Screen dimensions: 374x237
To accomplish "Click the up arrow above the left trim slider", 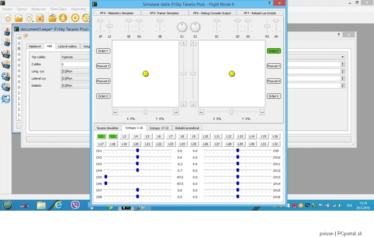I will [x=184, y=43].
